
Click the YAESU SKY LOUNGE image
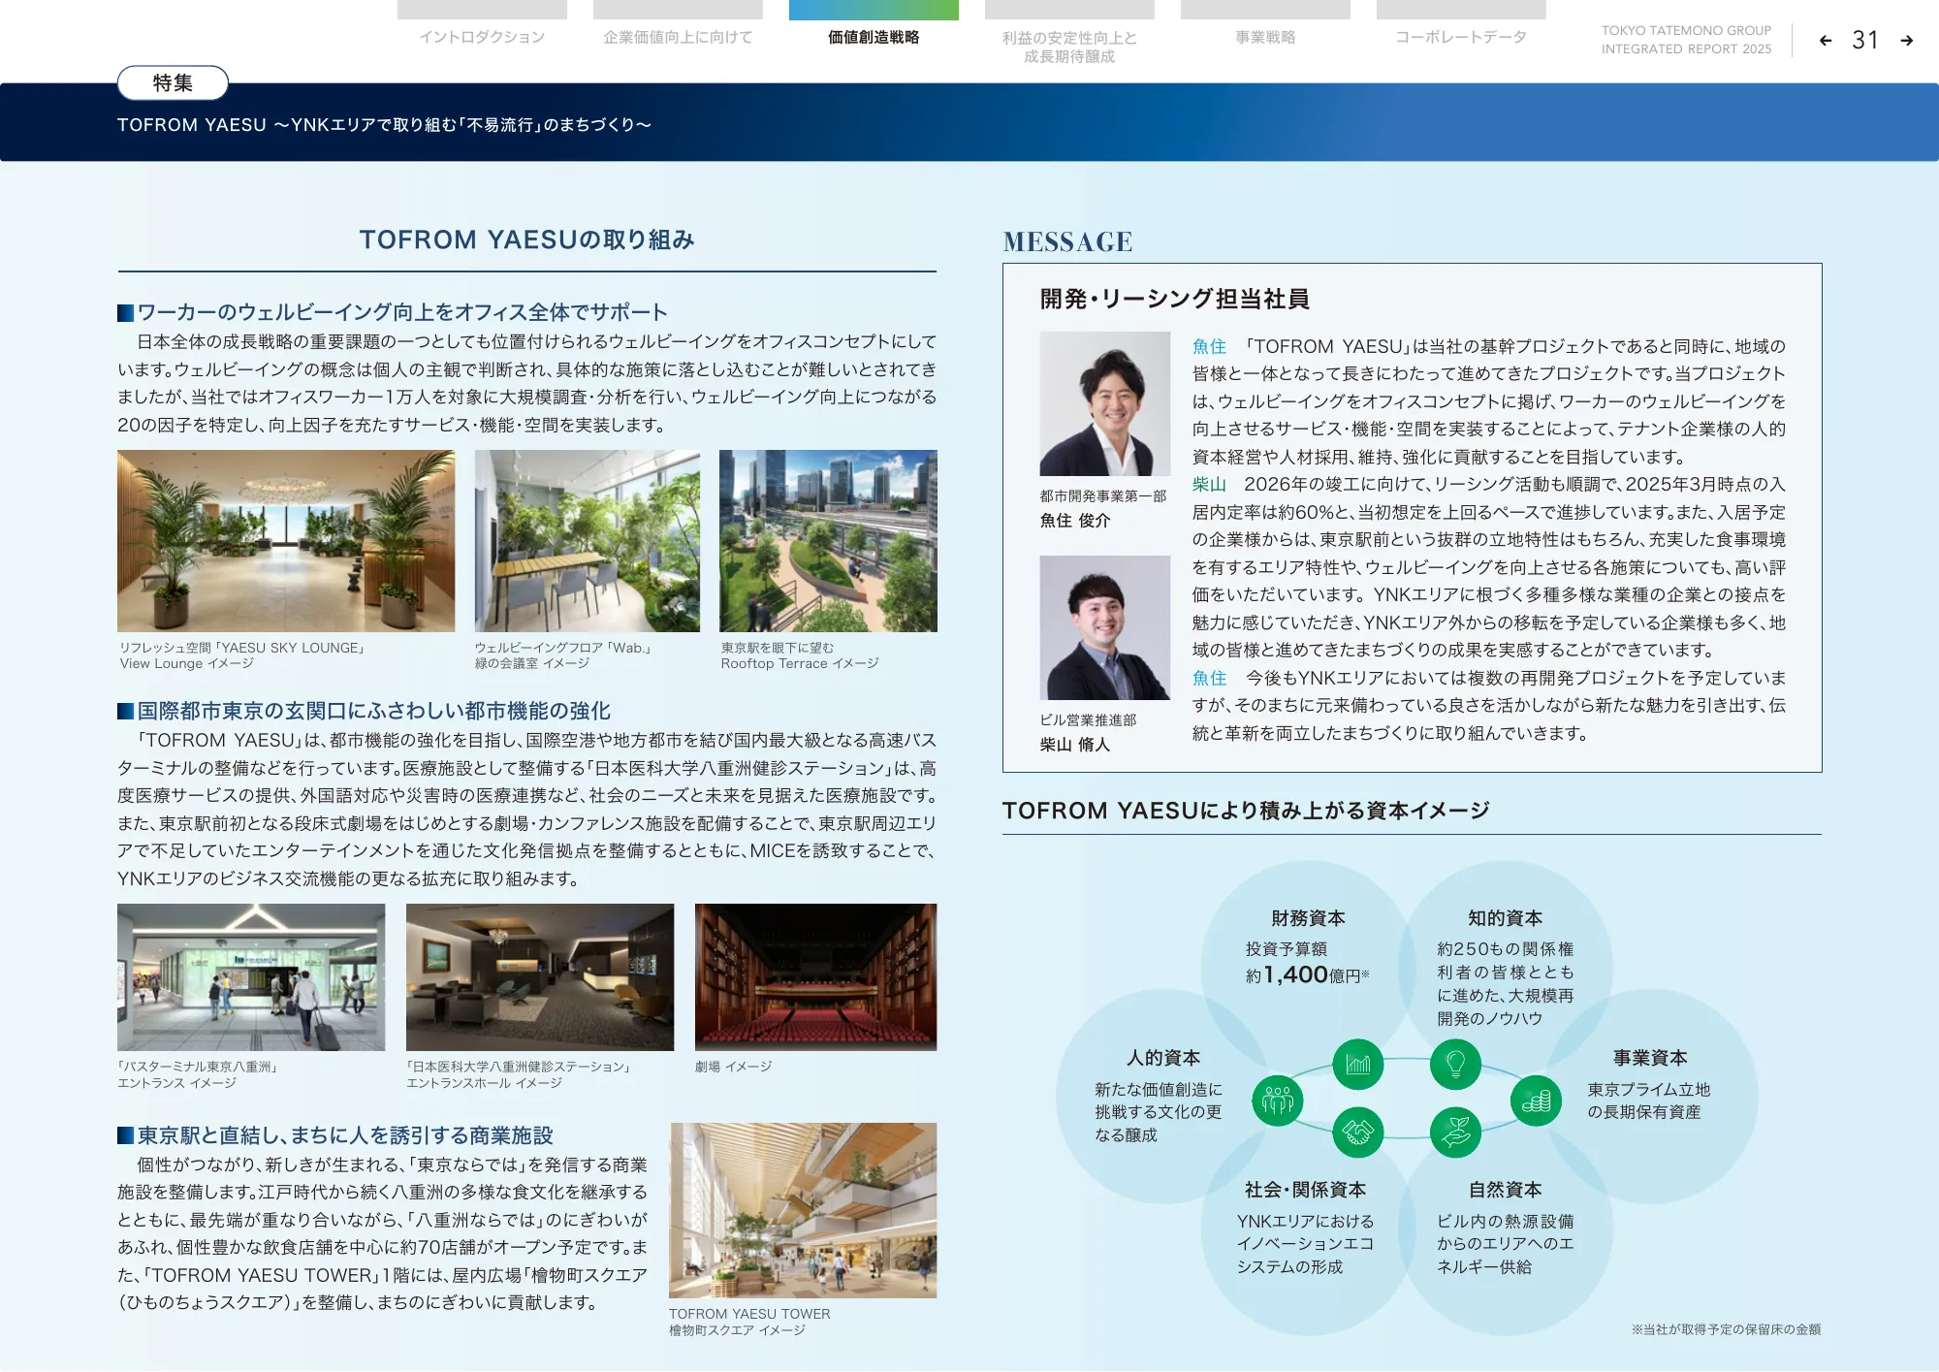[286, 540]
